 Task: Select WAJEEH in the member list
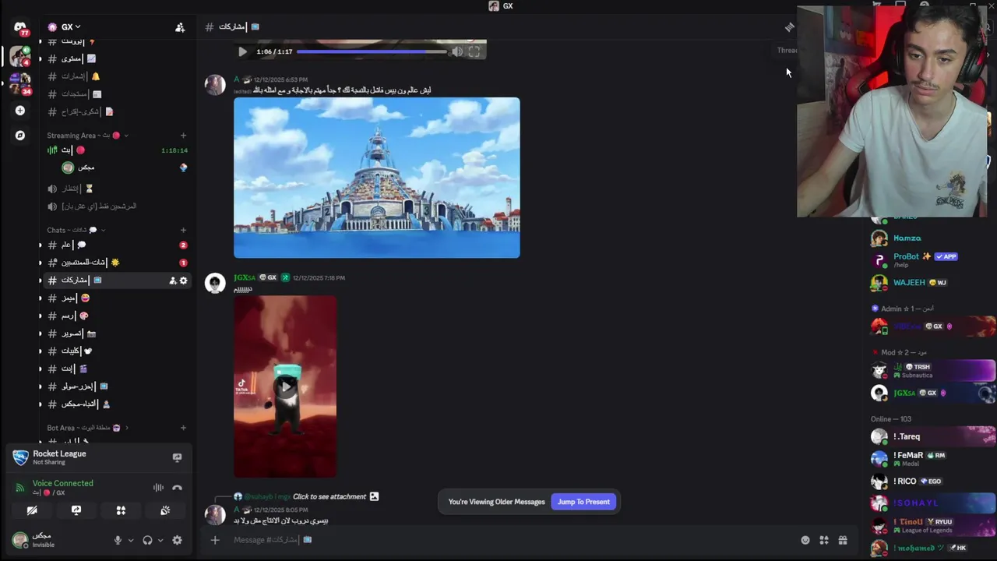pyautogui.click(x=932, y=283)
